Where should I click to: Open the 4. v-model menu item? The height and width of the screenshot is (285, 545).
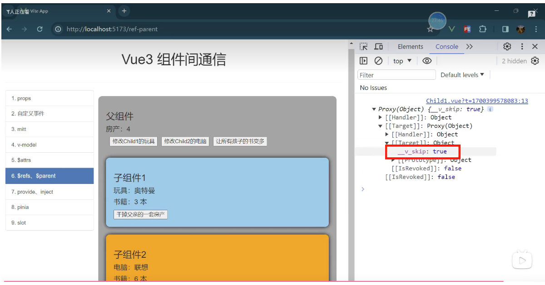[50, 145]
